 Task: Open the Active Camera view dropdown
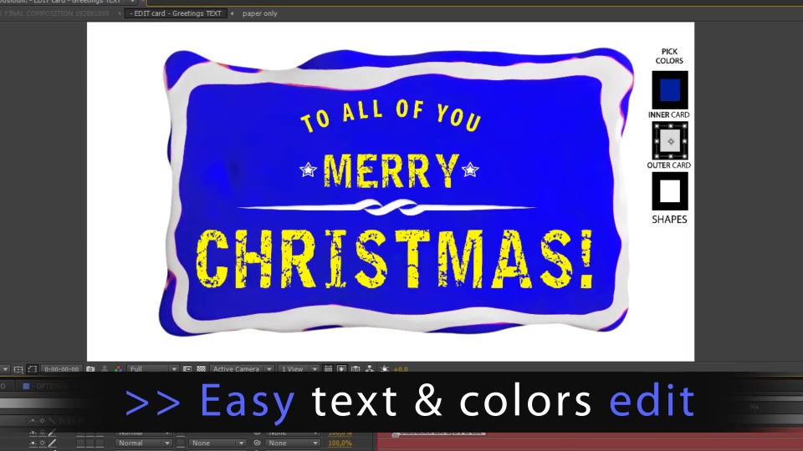click(x=242, y=368)
